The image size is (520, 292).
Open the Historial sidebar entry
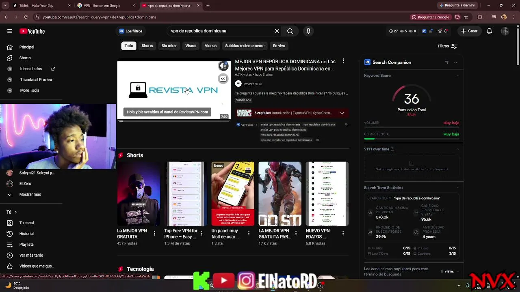(27, 234)
